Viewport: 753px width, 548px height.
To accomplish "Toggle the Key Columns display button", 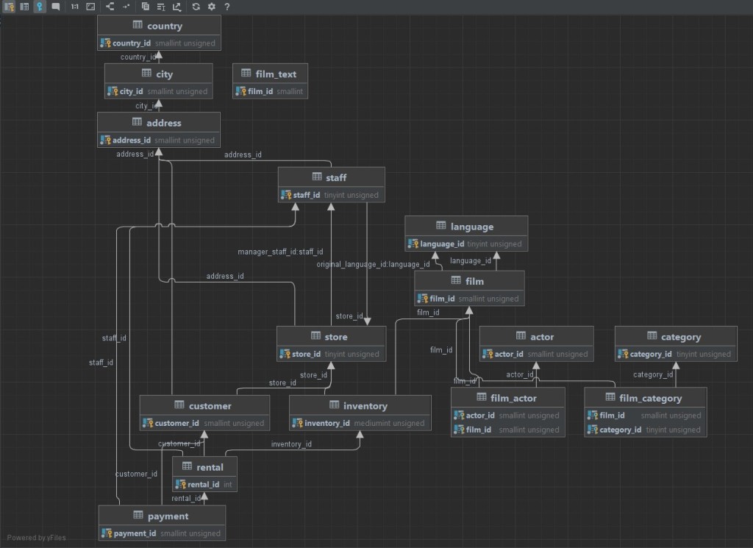I will coord(10,7).
